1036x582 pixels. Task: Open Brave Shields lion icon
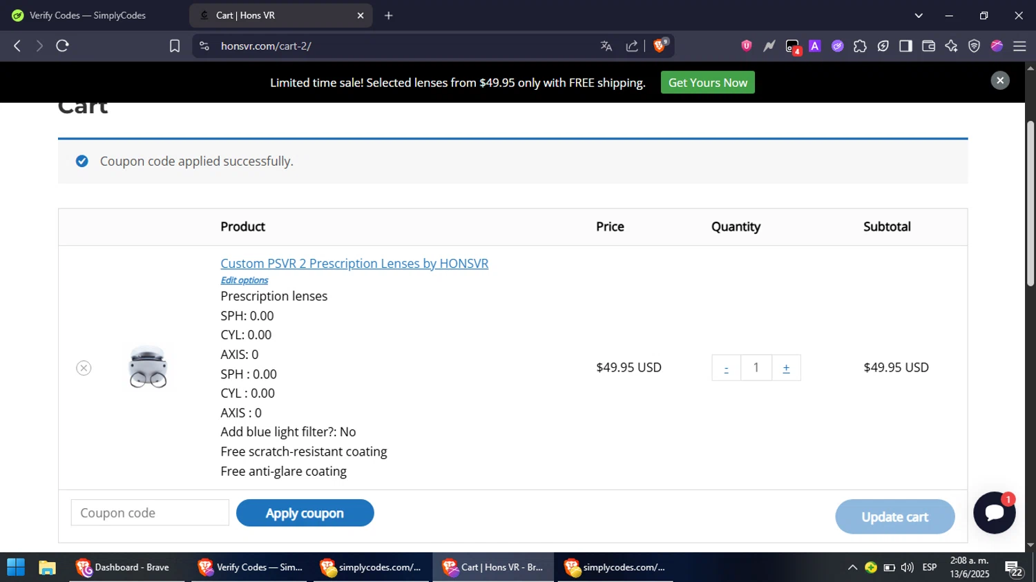[660, 46]
